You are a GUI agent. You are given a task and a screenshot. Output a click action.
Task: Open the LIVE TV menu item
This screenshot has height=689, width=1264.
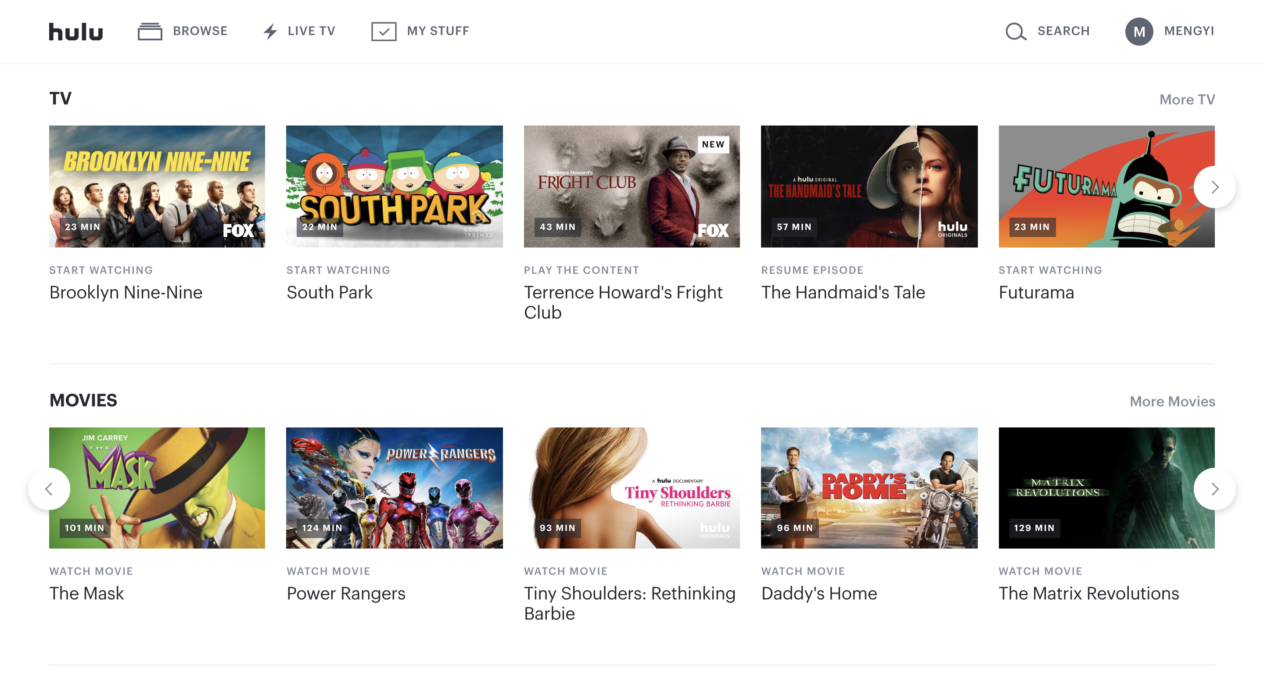(311, 31)
